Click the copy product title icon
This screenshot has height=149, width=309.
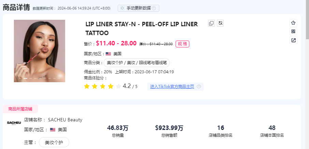click(211, 23)
